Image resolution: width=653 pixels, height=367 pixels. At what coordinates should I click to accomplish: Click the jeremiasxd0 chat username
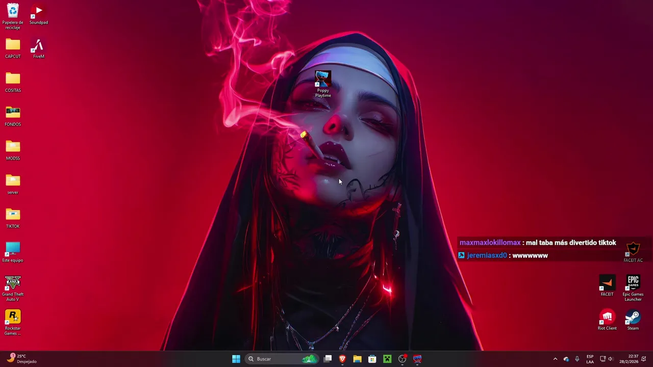[487, 255]
